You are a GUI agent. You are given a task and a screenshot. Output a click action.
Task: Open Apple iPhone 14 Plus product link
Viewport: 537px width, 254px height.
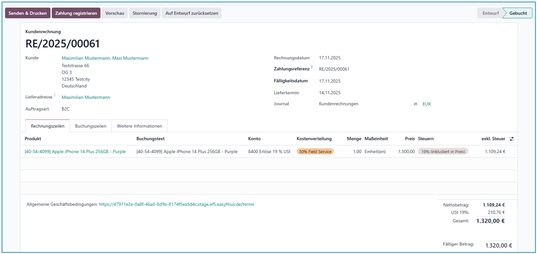75,152
